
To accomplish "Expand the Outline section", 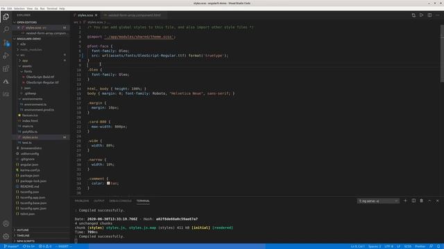I will [23, 230].
